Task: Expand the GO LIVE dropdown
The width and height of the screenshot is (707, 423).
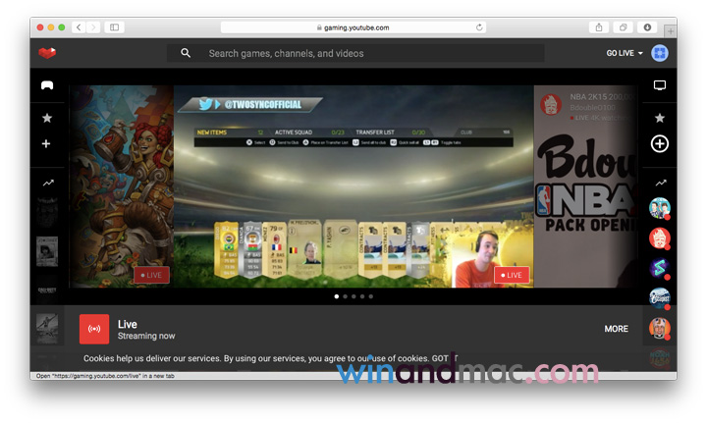Action: [625, 53]
